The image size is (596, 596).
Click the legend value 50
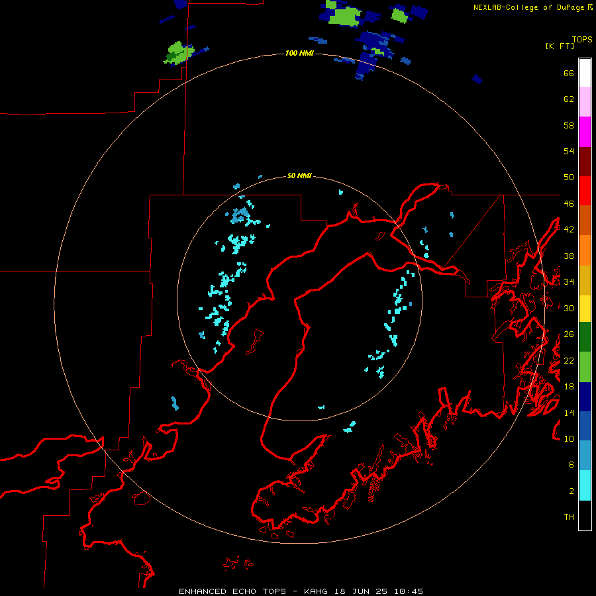coord(569,177)
